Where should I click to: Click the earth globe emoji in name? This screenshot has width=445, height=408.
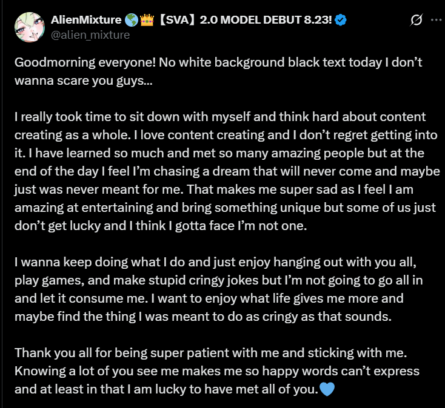(x=131, y=20)
